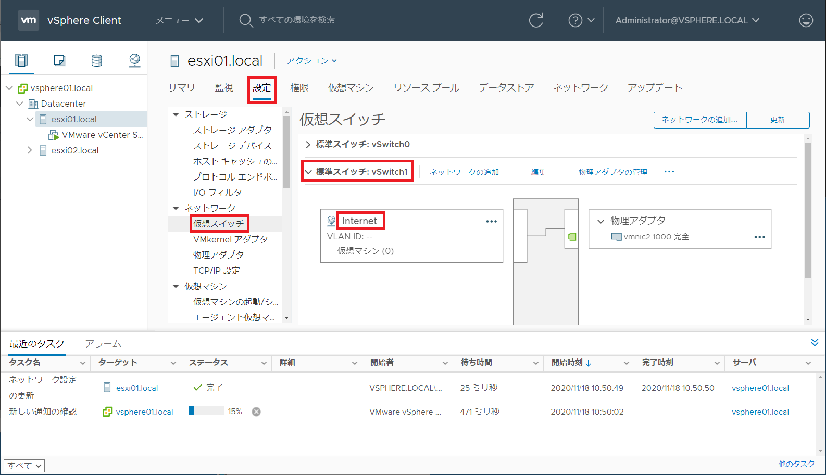Open Hosts and Clusters inventory view icon
The image size is (826, 475).
(x=21, y=60)
